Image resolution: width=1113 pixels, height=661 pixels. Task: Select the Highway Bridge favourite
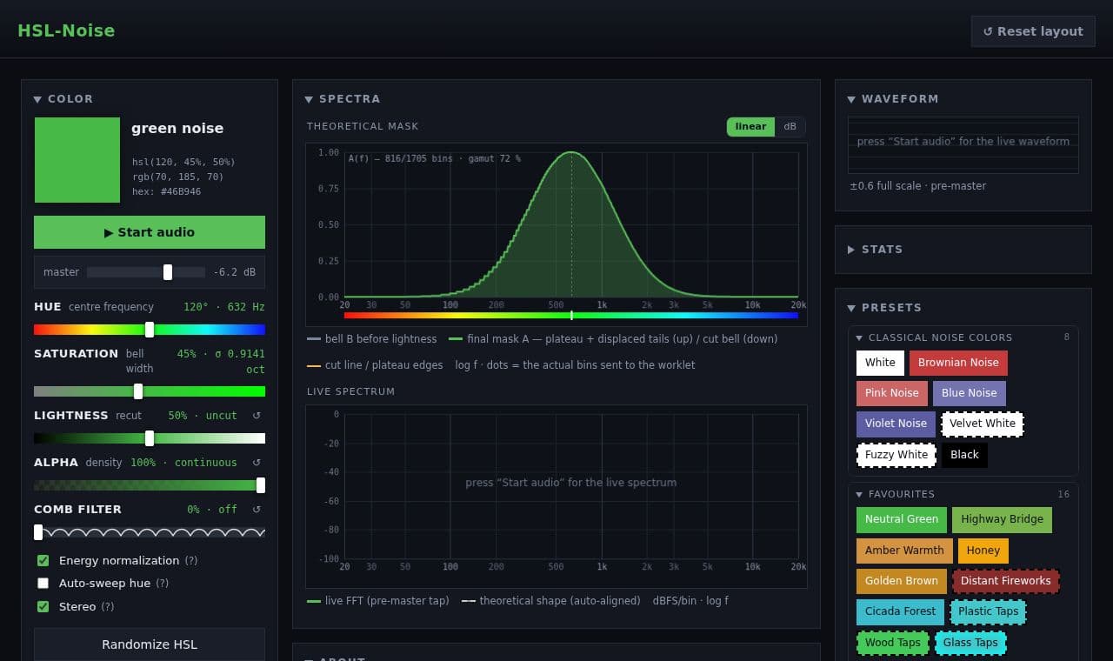tap(1002, 519)
